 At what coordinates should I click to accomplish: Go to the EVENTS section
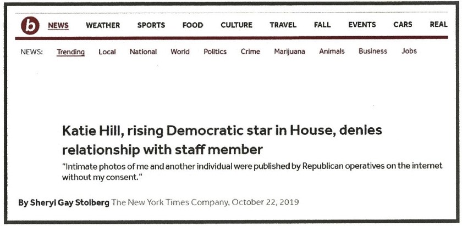coord(362,25)
